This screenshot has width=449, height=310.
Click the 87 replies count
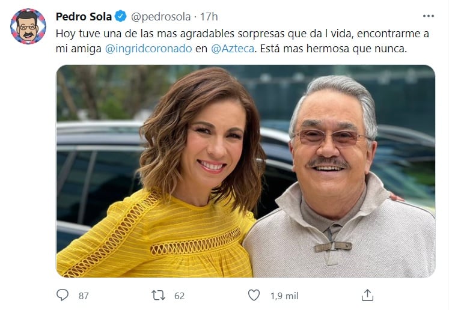coord(84,296)
